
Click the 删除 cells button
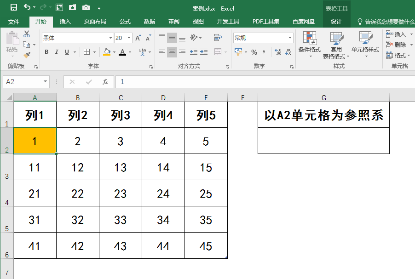pyautogui.click(x=396, y=45)
